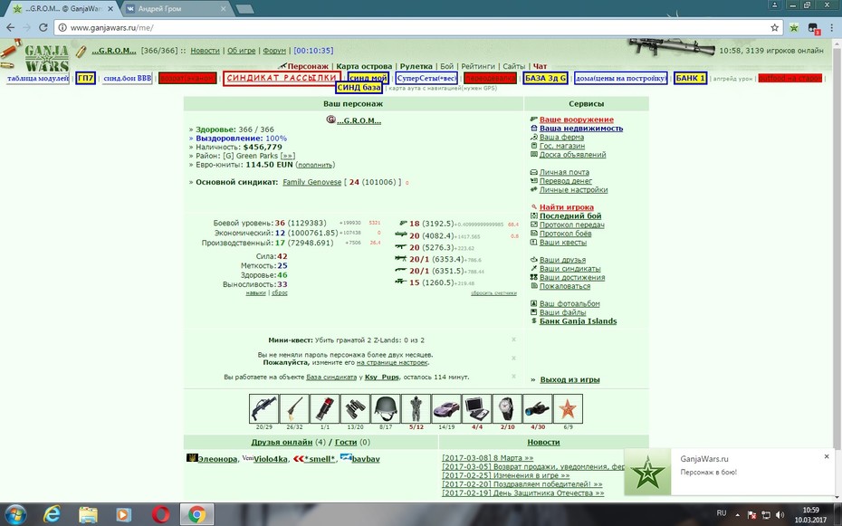
Task: Select the rifle item with 26/32 durability
Action: coord(294,408)
